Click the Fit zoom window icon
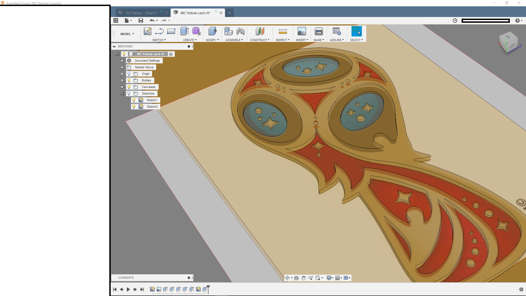526x296 pixels. (318, 278)
